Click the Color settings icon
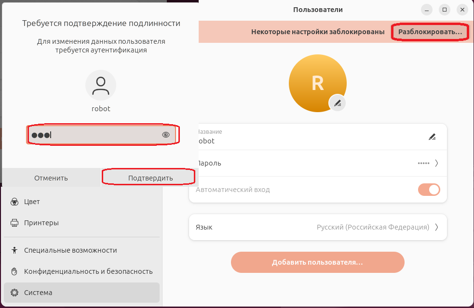Screen dimensions: 474x308 [x=14, y=202]
